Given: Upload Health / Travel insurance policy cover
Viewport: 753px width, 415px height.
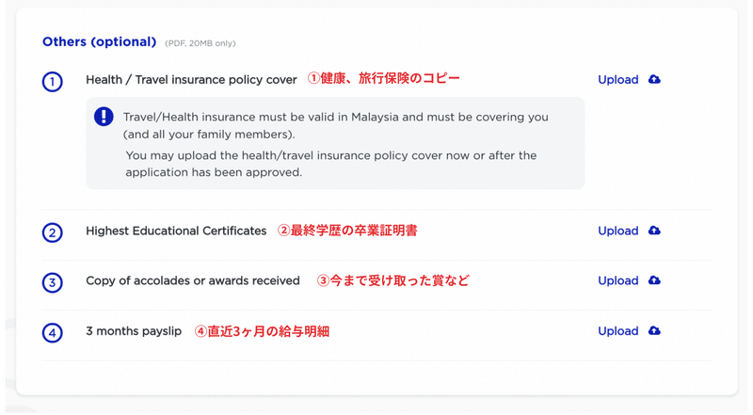Looking at the screenshot, I should [618, 80].
